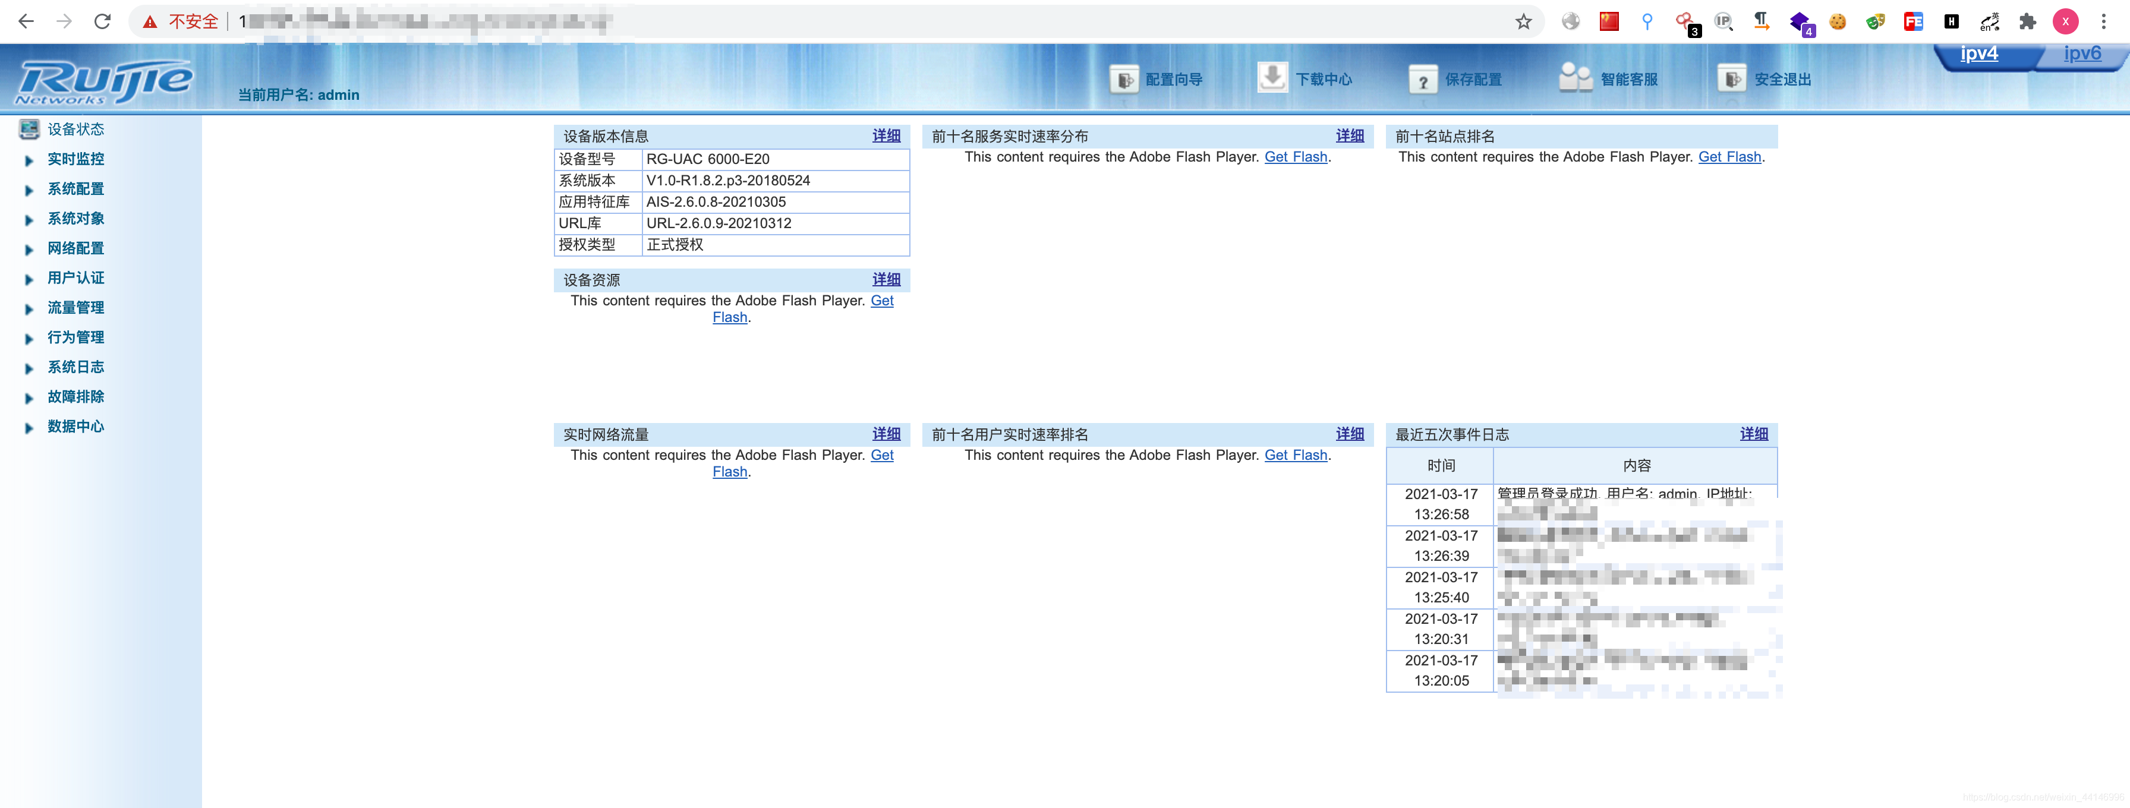Open the China flag extension icon
Image resolution: width=2130 pixels, height=808 pixels.
pyautogui.click(x=1608, y=21)
